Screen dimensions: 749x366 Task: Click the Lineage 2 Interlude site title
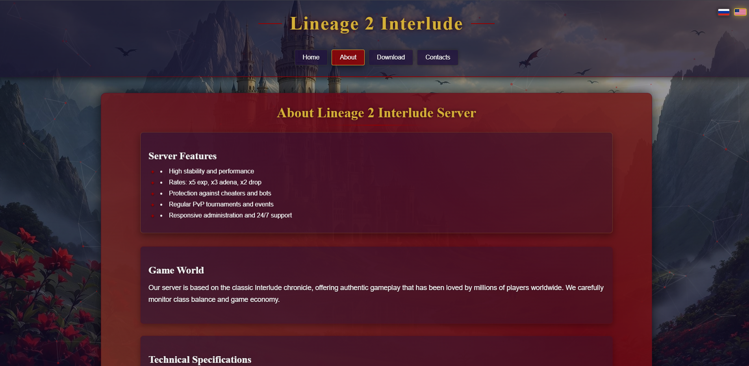point(376,24)
